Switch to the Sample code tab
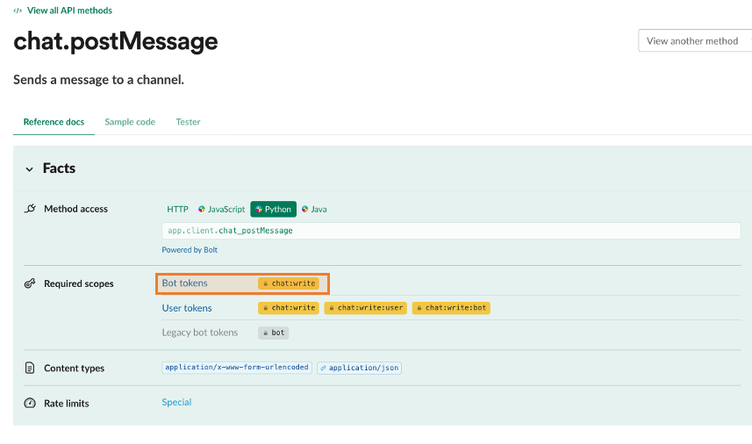This screenshot has width=752, height=444. point(130,122)
